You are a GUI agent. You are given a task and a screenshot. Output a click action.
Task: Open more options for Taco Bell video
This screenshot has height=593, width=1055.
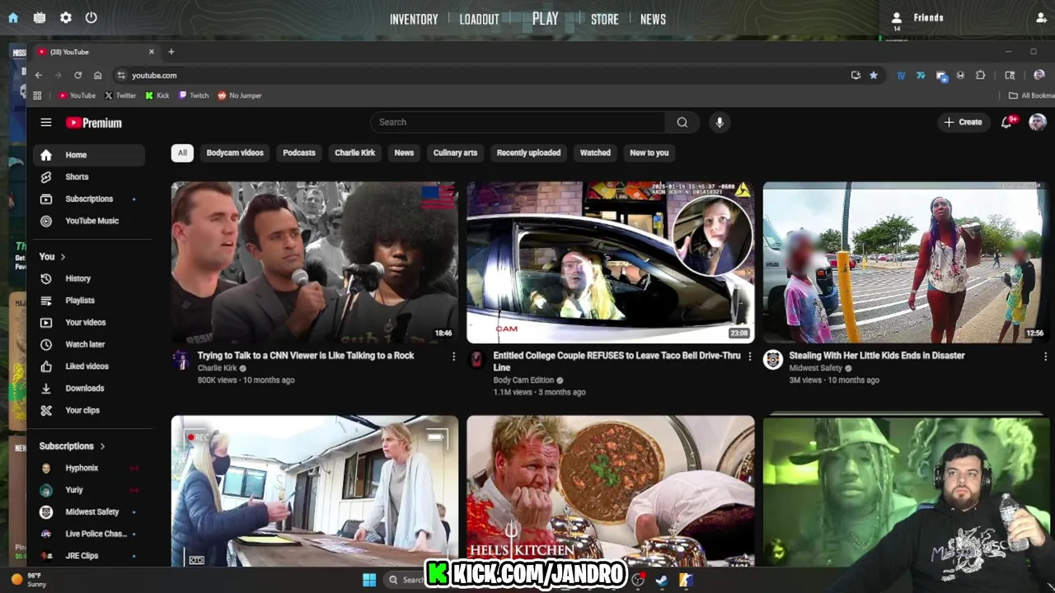749,357
